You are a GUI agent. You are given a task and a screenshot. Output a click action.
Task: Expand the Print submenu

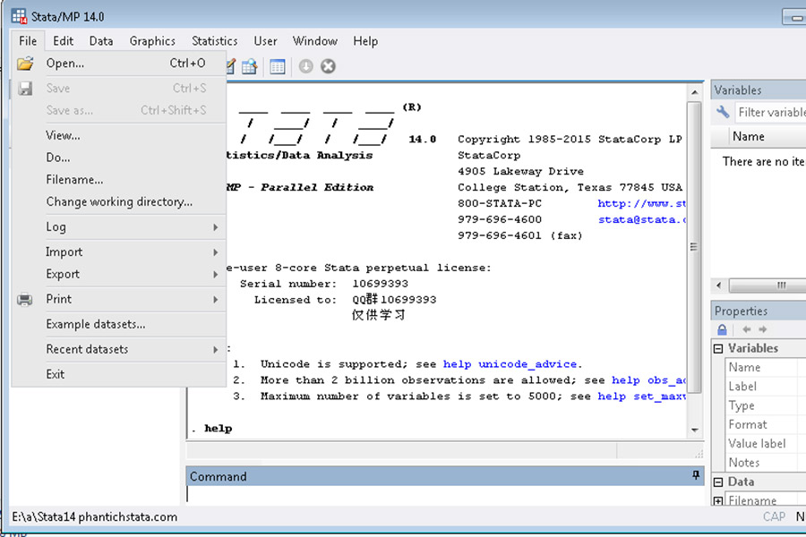[118, 299]
